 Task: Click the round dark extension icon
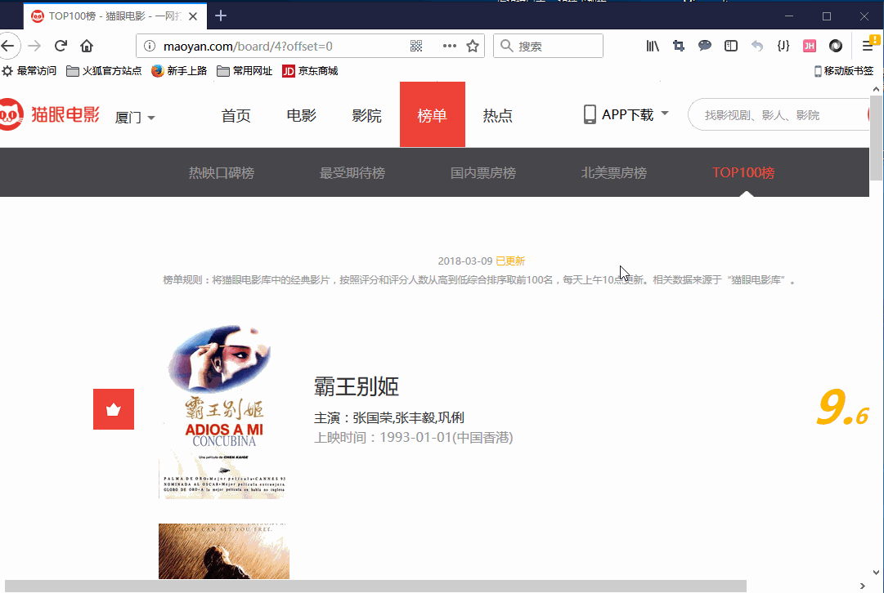point(836,47)
